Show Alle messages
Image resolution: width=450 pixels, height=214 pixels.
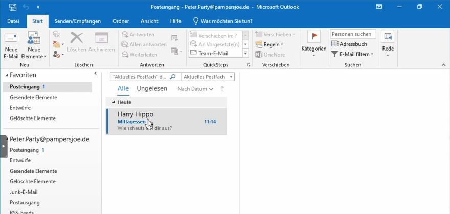point(123,89)
